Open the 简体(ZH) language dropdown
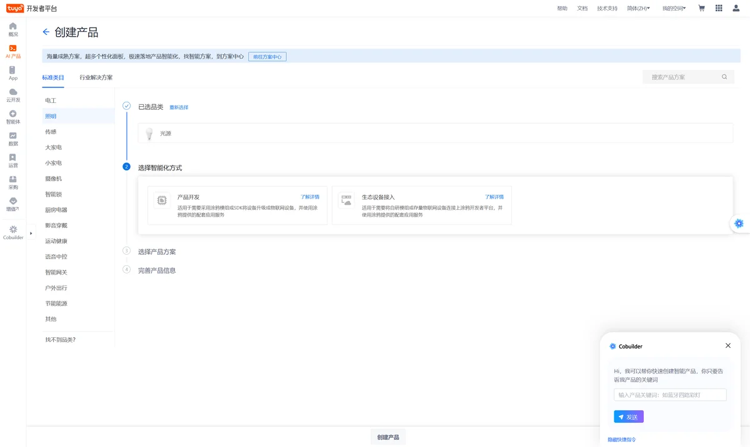Image resolution: width=750 pixels, height=447 pixels. coord(638,8)
